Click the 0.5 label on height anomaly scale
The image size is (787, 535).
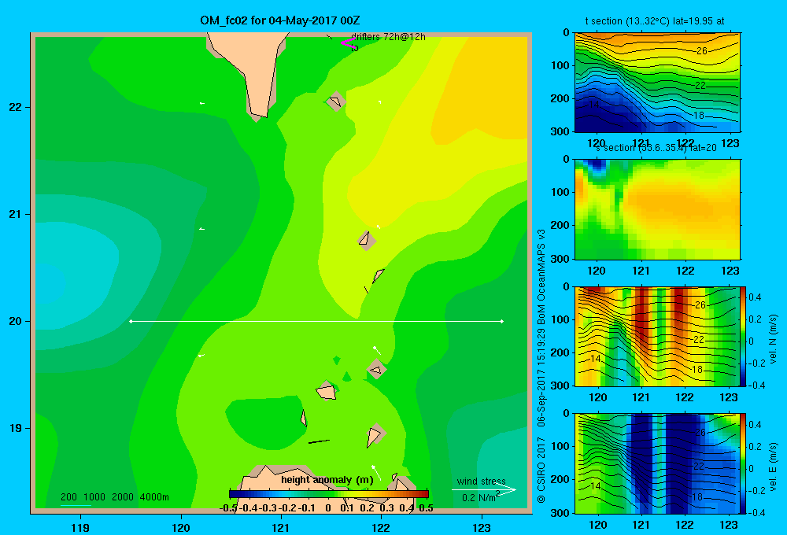[426, 508]
